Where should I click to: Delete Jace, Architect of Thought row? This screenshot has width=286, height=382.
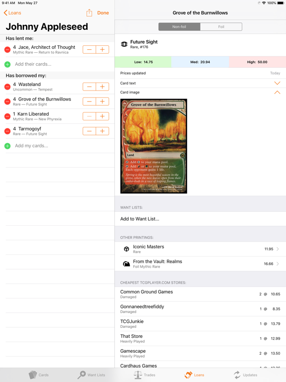coord(7,50)
